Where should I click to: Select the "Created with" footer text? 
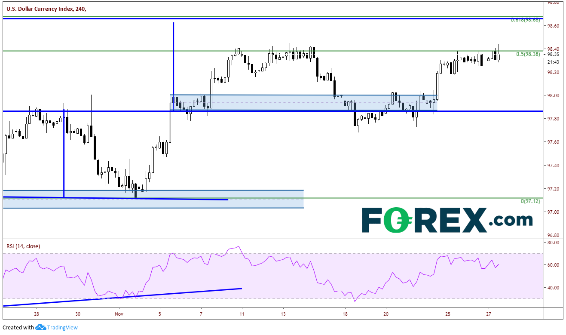18,328
